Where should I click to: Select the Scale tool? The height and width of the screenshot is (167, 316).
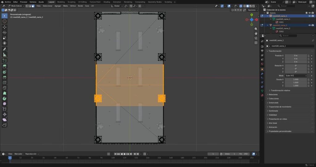(5, 38)
